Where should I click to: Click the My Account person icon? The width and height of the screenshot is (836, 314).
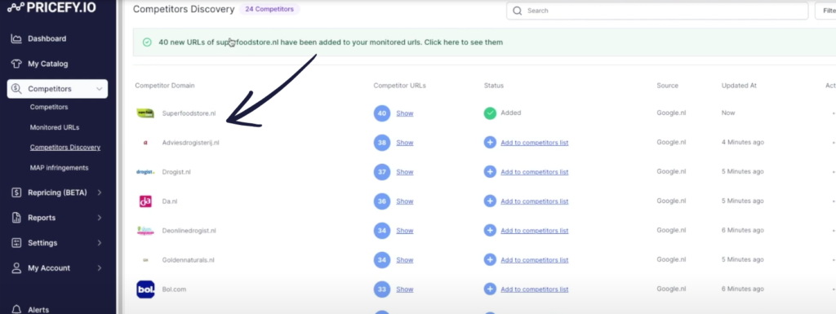coord(16,268)
